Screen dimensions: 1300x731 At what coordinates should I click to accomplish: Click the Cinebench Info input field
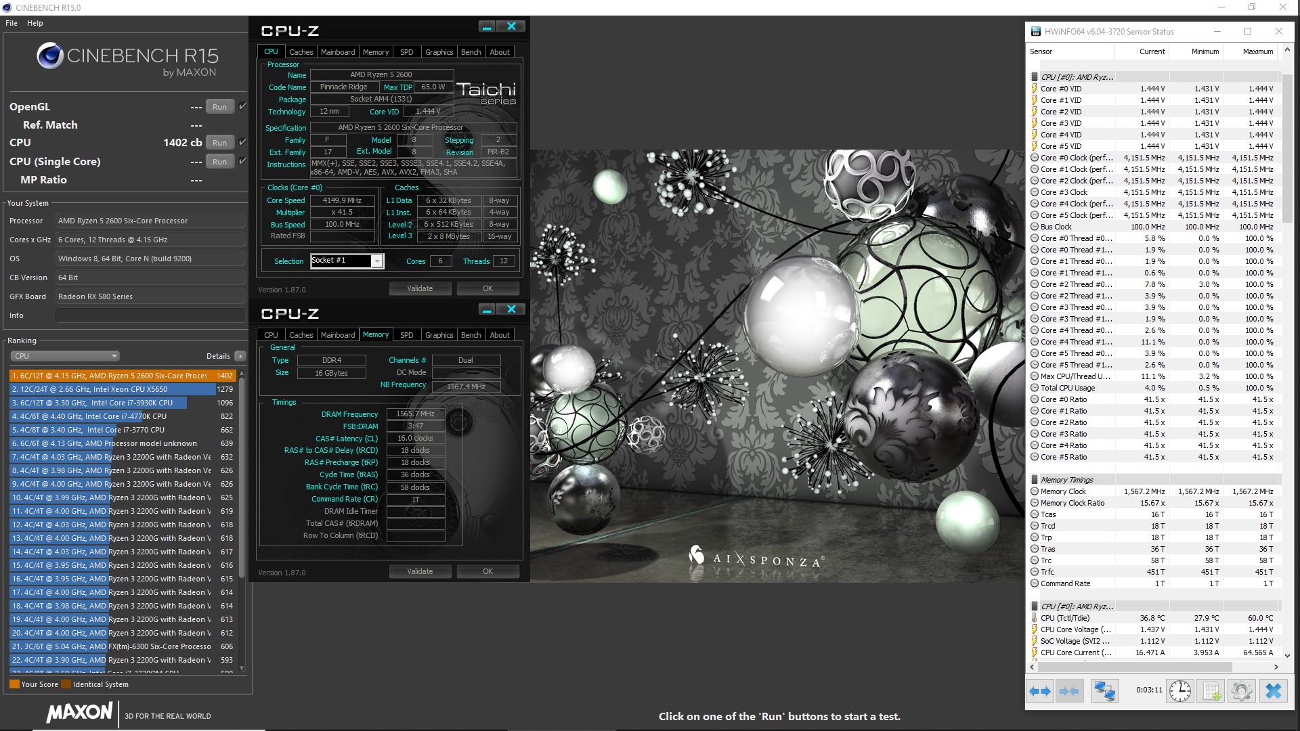point(150,315)
